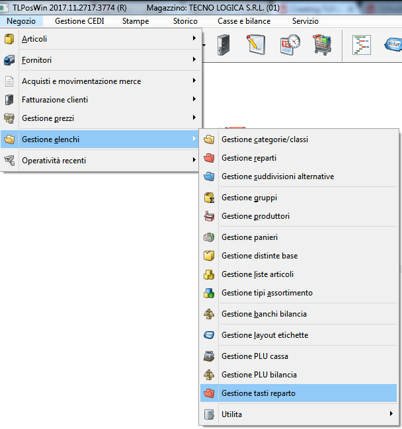Image resolution: width=402 pixels, height=429 pixels.
Task: Choose Gestione layout etichette
Action: 264,335
